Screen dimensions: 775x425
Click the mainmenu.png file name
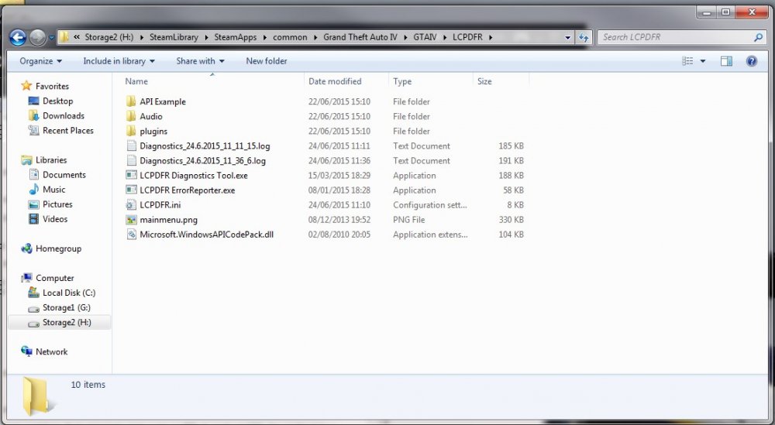(168, 220)
